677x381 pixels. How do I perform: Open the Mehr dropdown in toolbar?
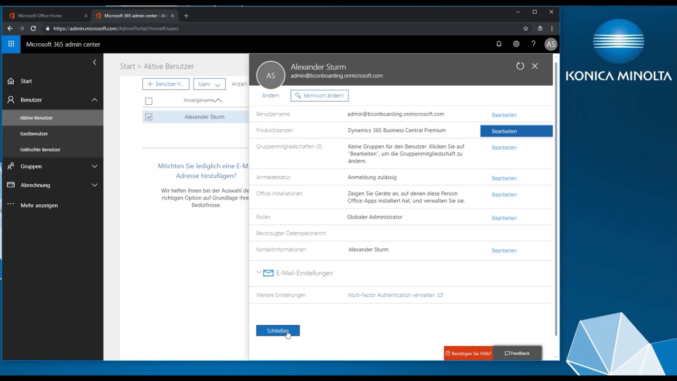click(x=209, y=84)
